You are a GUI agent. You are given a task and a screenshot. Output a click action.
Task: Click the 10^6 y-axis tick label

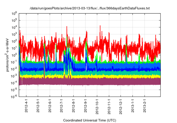coord(14,13)
